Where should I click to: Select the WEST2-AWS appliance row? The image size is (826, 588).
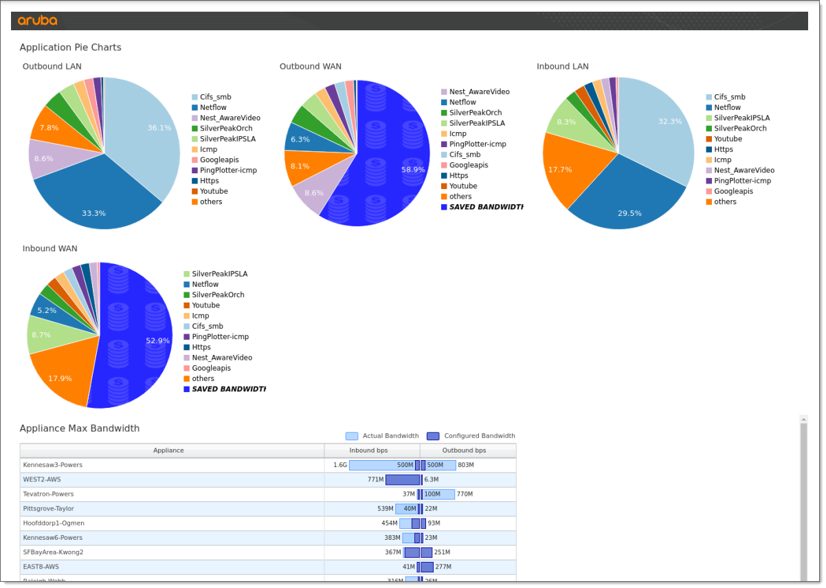pyautogui.click(x=268, y=480)
